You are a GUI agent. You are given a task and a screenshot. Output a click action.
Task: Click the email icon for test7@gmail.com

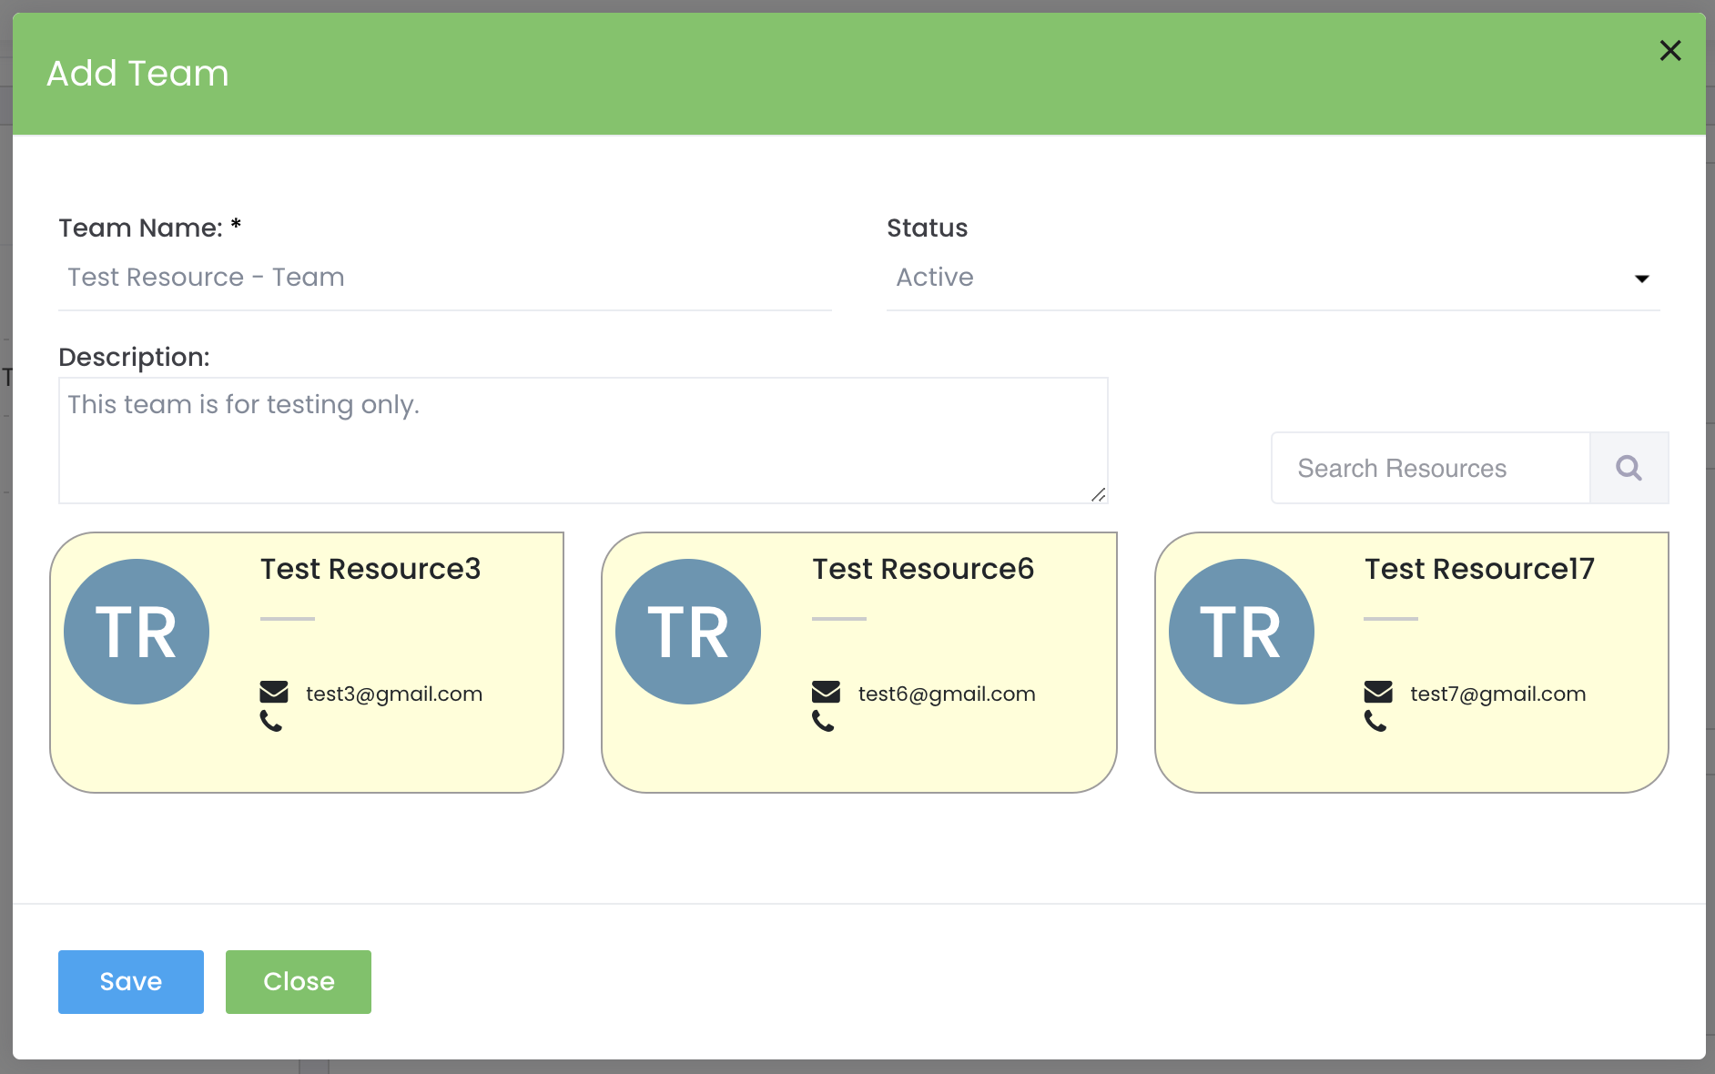(x=1378, y=693)
